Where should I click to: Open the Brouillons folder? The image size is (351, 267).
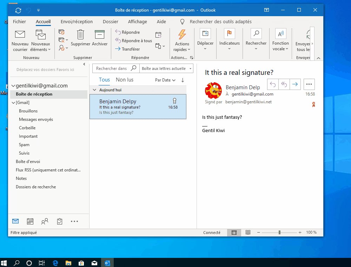(x=28, y=111)
